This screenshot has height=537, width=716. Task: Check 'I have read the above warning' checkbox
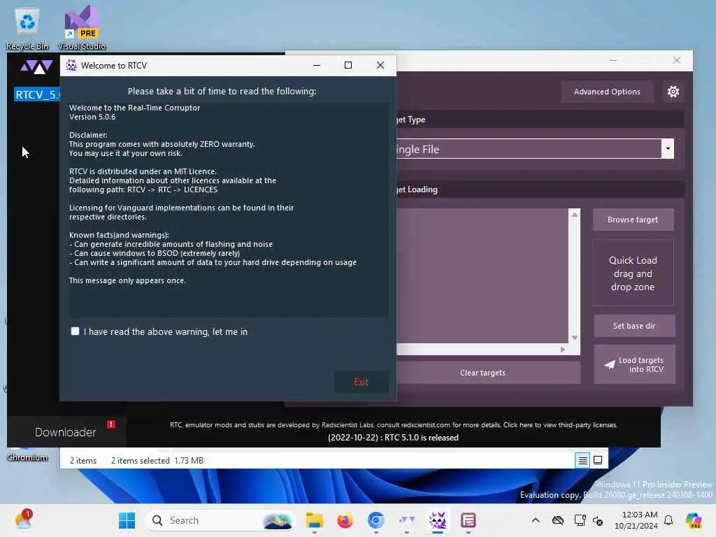76,331
